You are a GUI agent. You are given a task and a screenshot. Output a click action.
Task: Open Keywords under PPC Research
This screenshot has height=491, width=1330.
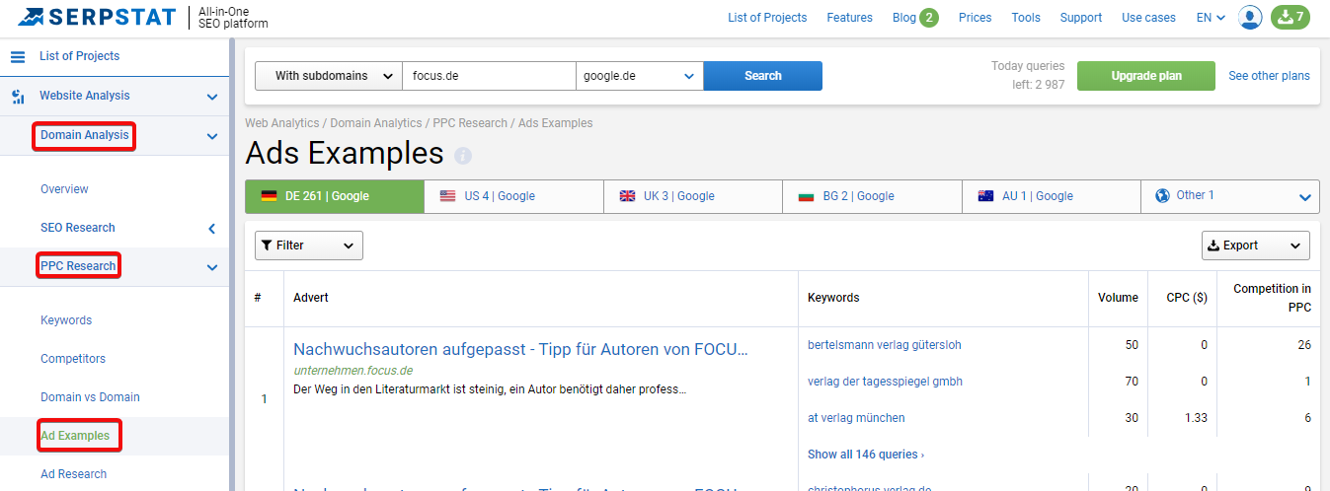coord(66,320)
